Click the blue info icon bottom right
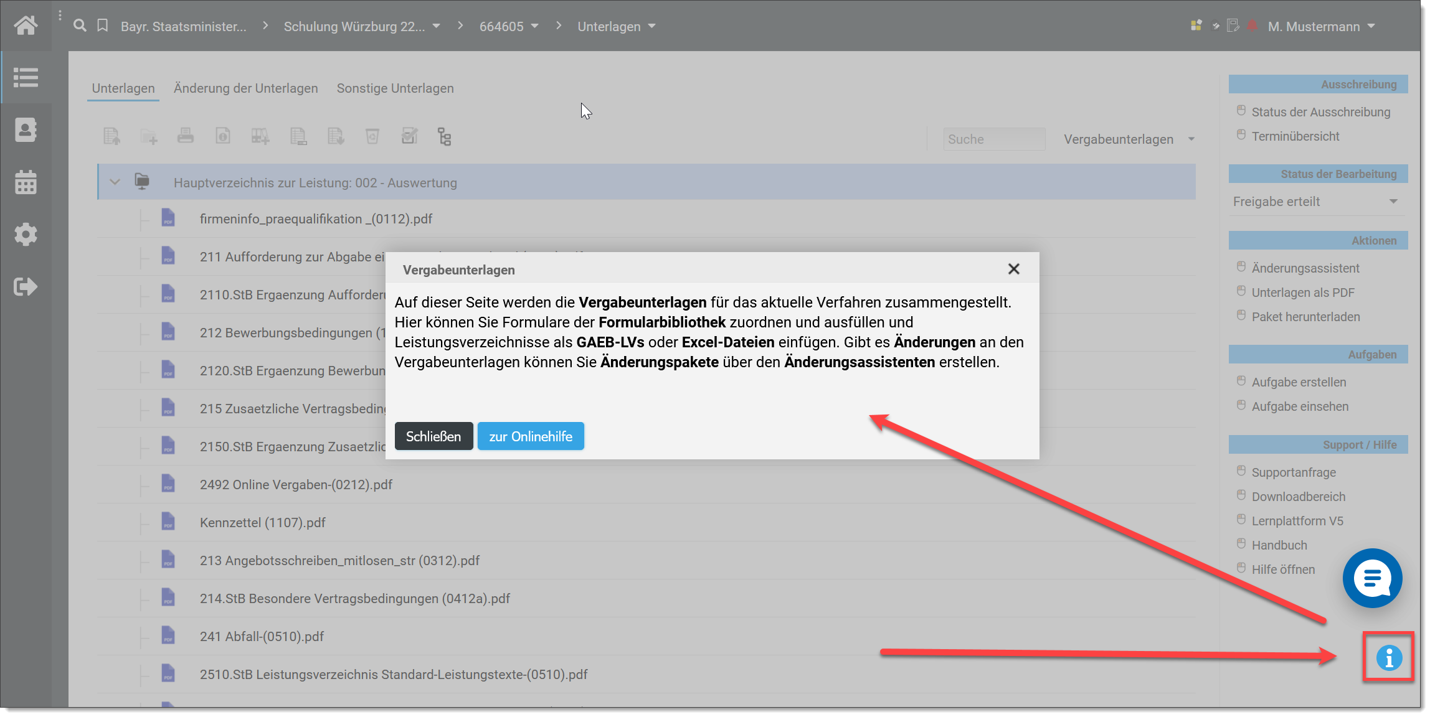The height and width of the screenshot is (717, 1430). click(x=1389, y=657)
